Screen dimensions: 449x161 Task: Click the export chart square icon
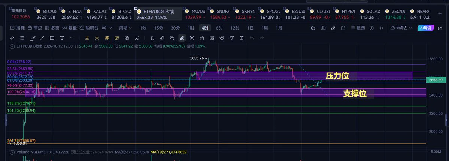tap(343, 28)
